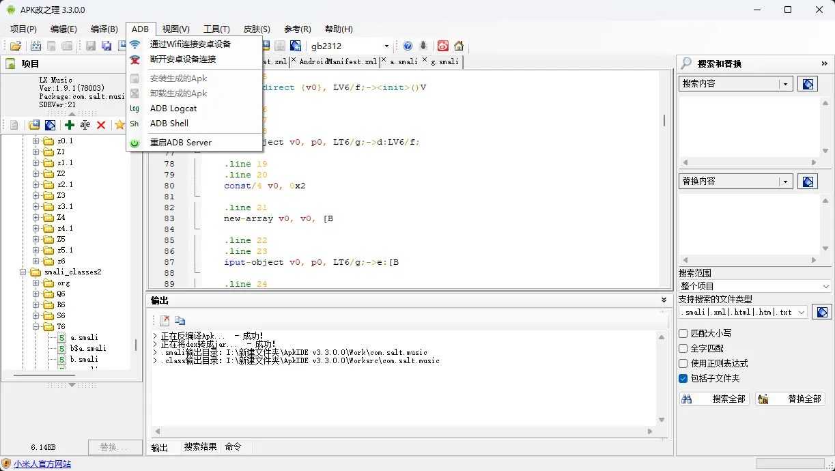Open the gb2312 encoding dropdown
The height and width of the screenshot is (471, 835).
(x=386, y=46)
